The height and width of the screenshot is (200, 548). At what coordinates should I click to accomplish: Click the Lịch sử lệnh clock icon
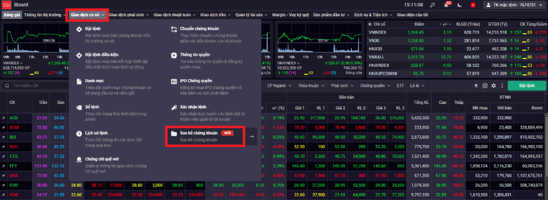coord(79,133)
